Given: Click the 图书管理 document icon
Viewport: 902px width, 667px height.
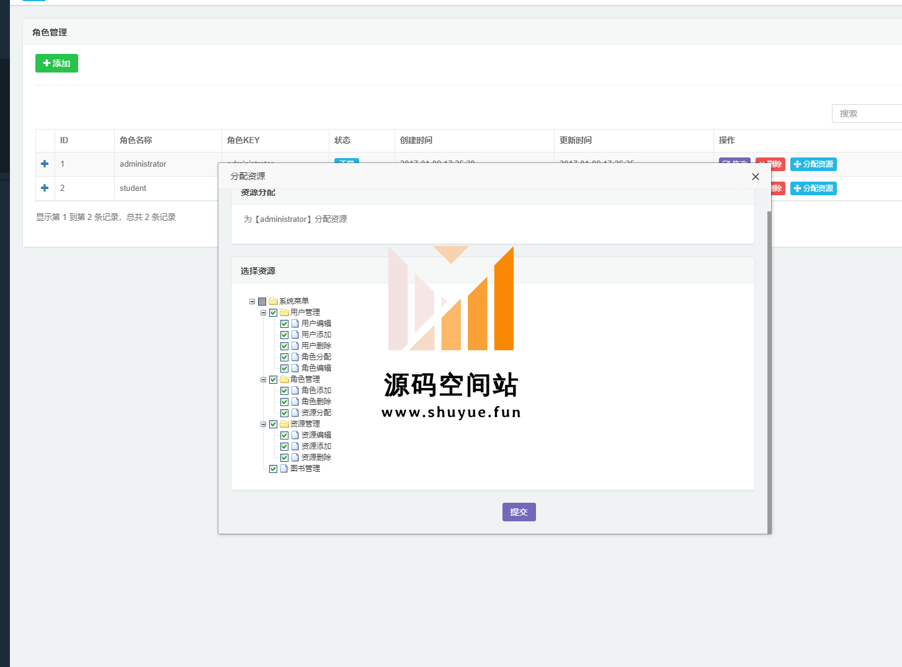Looking at the screenshot, I should point(284,469).
